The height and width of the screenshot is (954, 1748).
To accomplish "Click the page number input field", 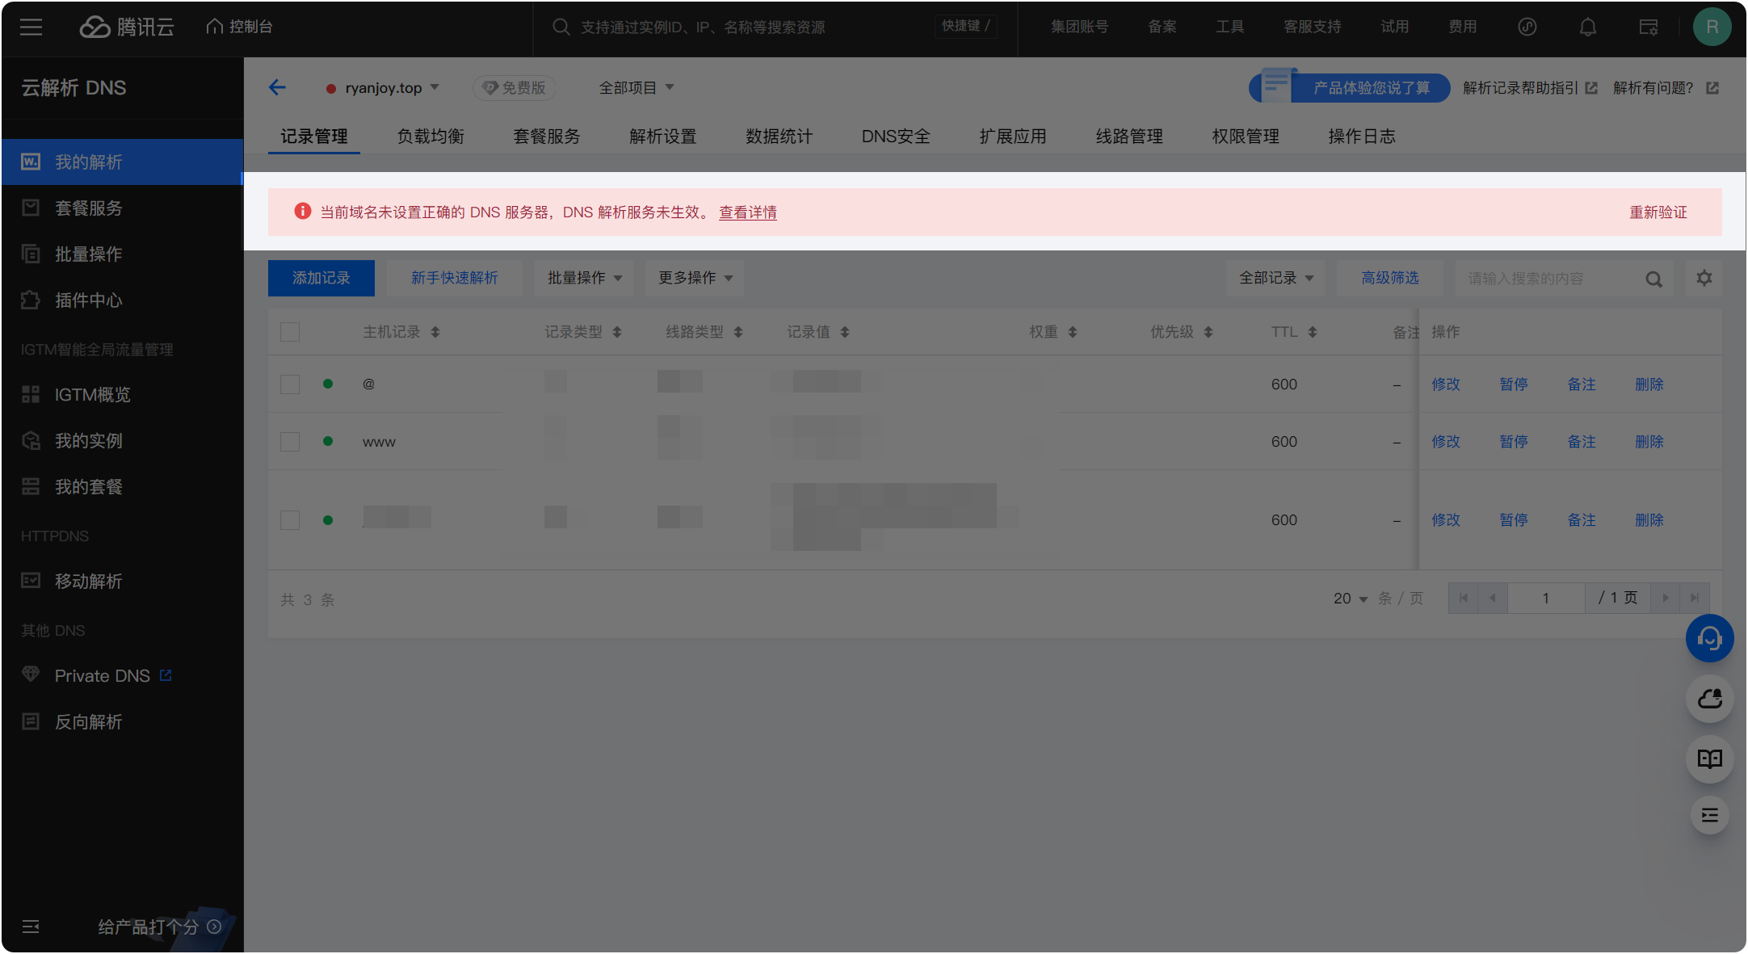I will click(1545, 598).
